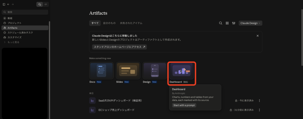
Task: Open artifacts search magnifier icon
Action: click(220, 23)
